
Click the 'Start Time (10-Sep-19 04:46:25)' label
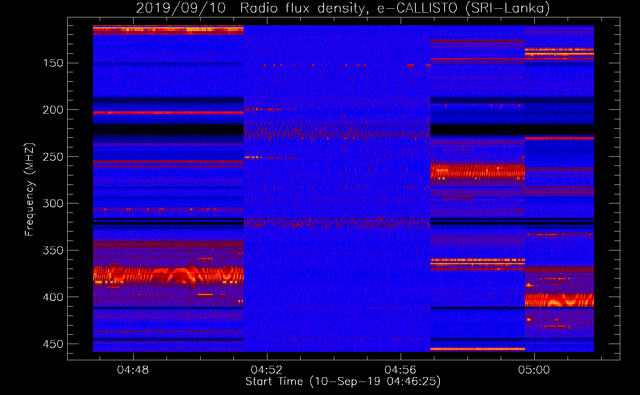343,382
